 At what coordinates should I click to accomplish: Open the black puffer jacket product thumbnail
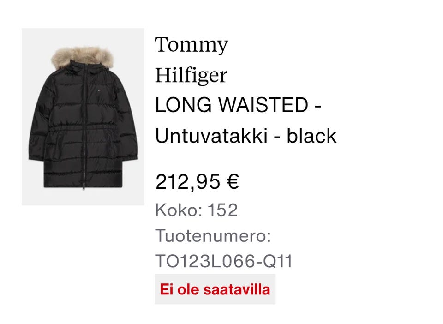(83, 117)
